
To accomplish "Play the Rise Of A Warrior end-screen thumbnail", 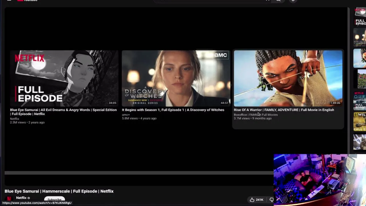I will (288, 78).
